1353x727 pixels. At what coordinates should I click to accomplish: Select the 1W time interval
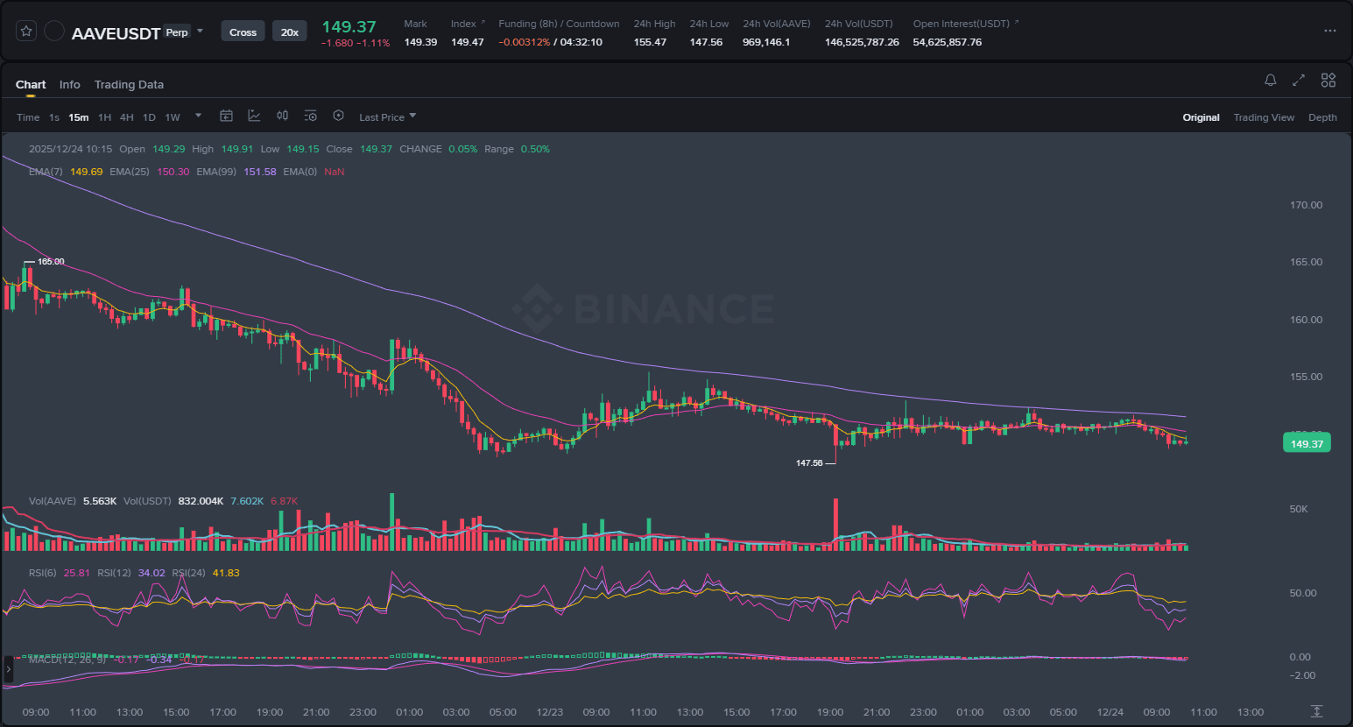tap(173, 117)
